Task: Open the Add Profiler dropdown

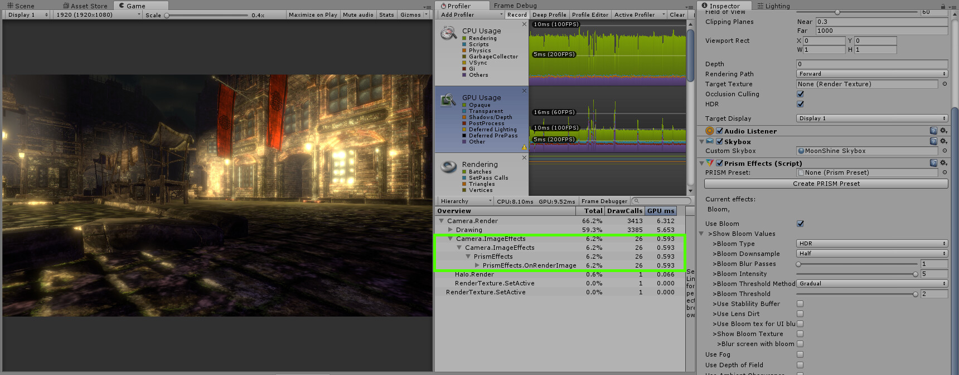Action: [471, 15]
